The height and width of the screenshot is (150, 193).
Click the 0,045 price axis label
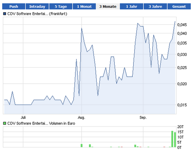click(x=182, y=25)
